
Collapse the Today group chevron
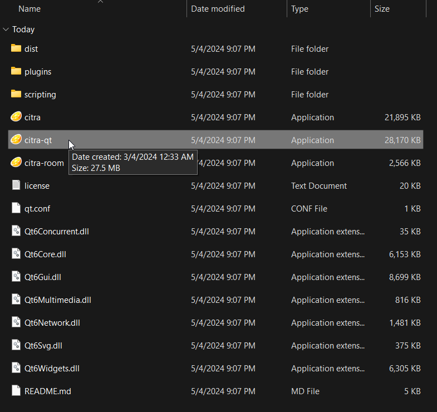[x=6, y=30]
